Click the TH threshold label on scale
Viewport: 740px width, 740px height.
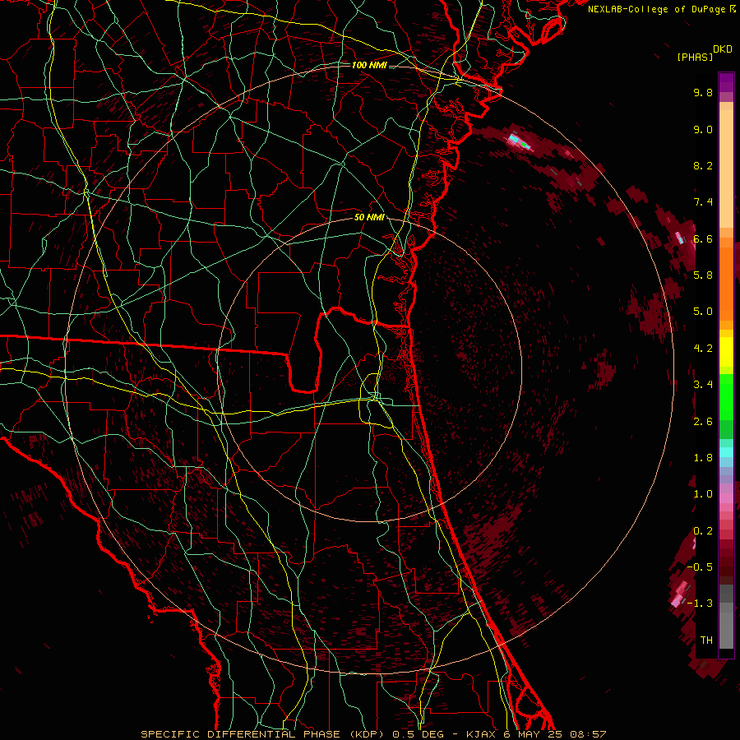[706, 641]
